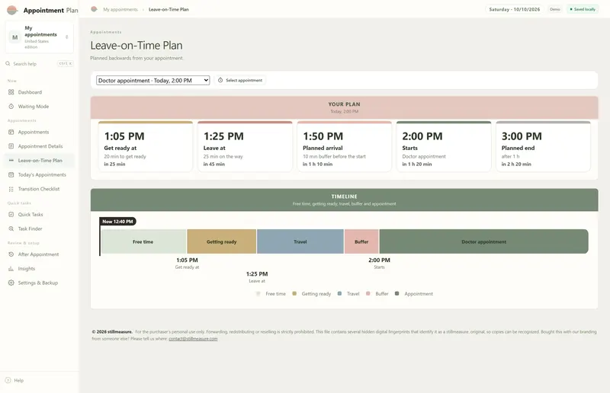Screen dimensions: 610x393
Task: Open Dashboard from the sidebar
Action: pyautogui.click(x=39, y=92)
